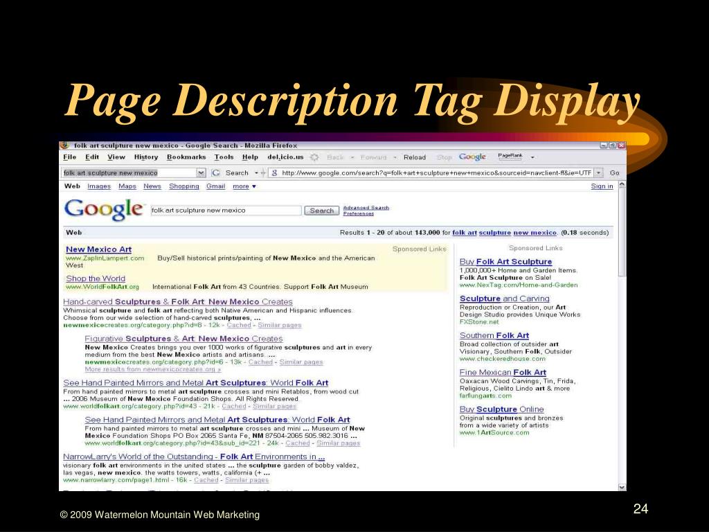709x532 pixels.
Task: Open the Bookmarks menu
Action: point(186,157)
